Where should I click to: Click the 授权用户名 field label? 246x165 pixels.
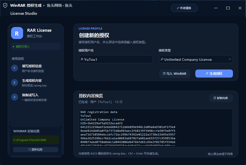(86, 50)
